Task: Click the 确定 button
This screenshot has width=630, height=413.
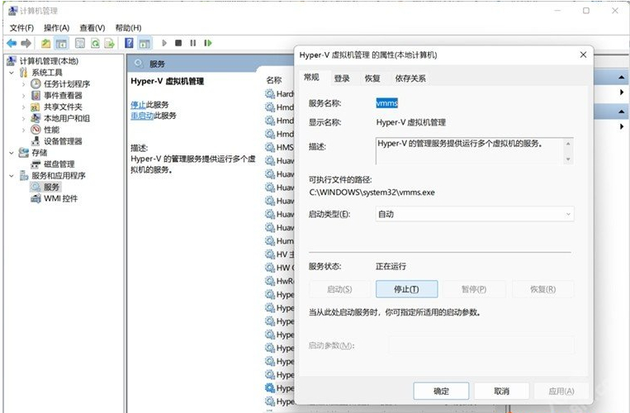Action: tap(441, 391)
